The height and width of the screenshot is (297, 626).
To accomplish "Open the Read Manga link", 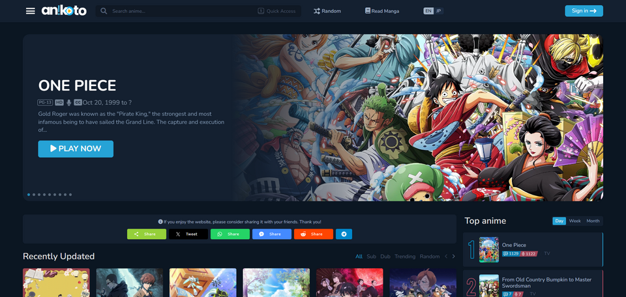I will point(382,11).
